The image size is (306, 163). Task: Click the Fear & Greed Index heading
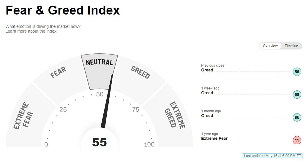tap(63, 10)
